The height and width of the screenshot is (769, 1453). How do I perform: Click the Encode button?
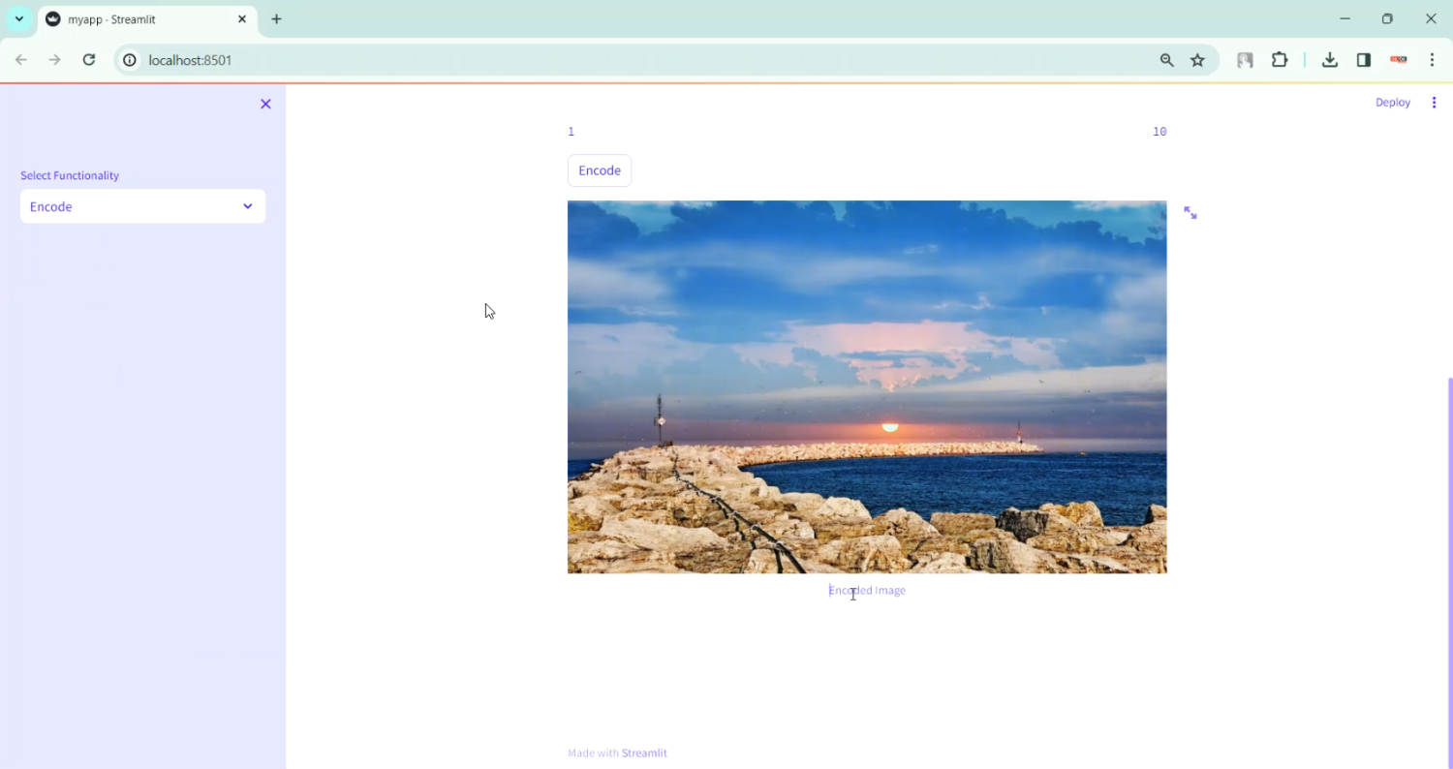pyautogui.click(x=599, y=169)
